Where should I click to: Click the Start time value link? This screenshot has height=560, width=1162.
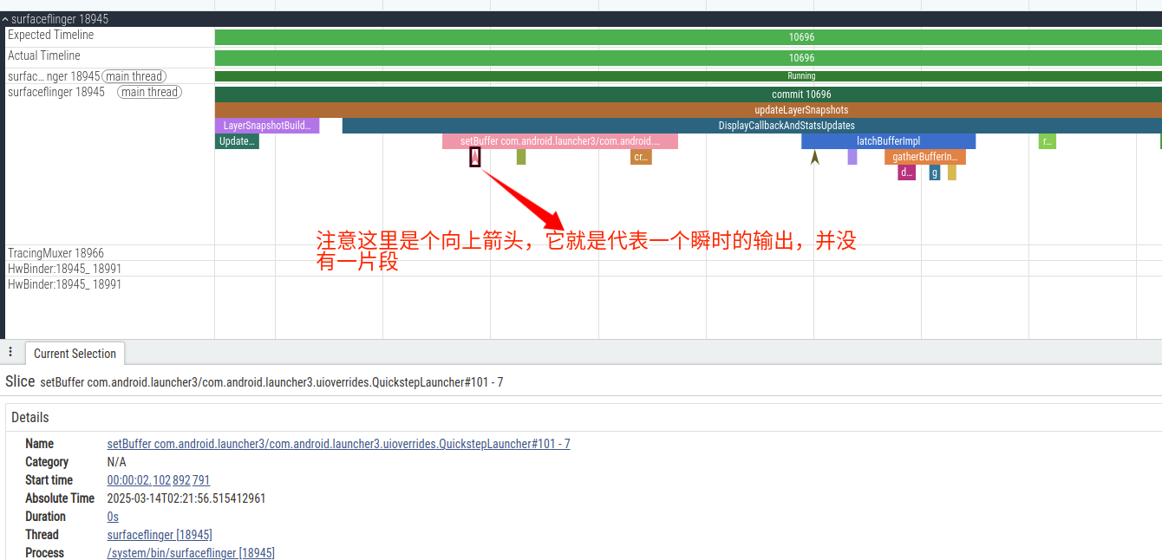tap(159, 480)
